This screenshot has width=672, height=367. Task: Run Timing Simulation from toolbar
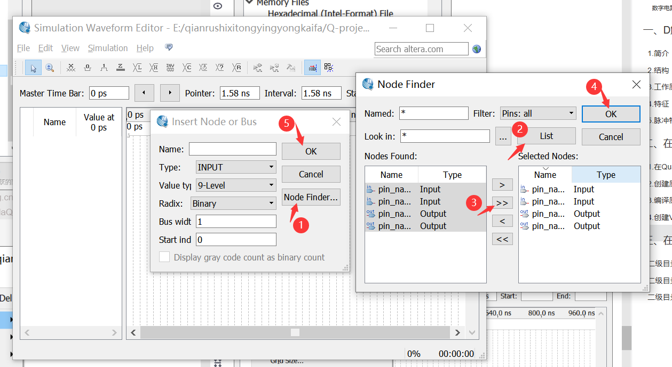click(274, 68)
